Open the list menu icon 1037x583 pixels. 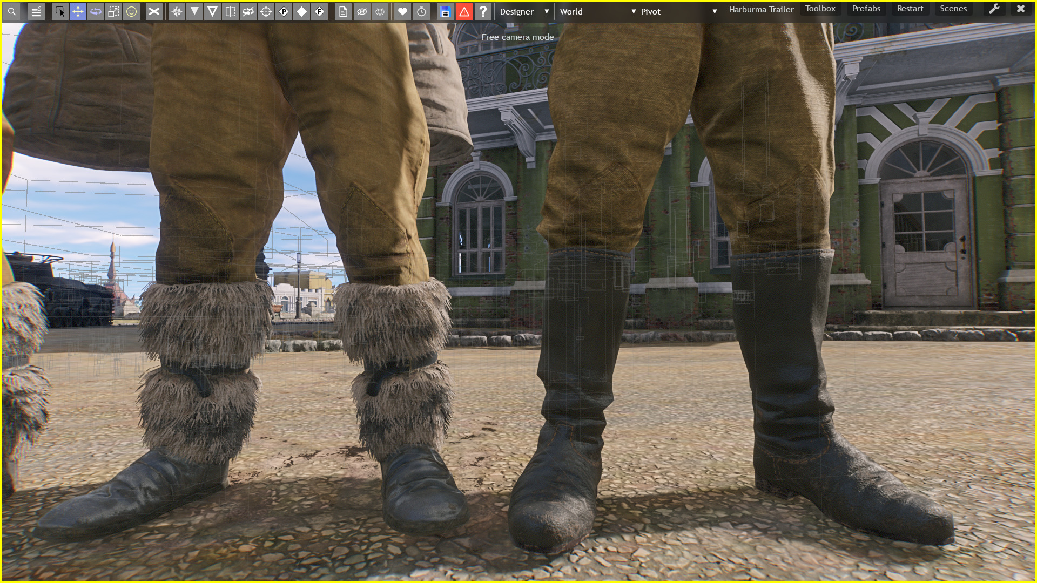point(36,11)
